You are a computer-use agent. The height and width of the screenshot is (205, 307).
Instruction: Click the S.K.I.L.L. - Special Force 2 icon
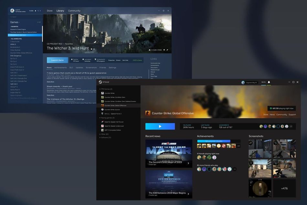102,114
